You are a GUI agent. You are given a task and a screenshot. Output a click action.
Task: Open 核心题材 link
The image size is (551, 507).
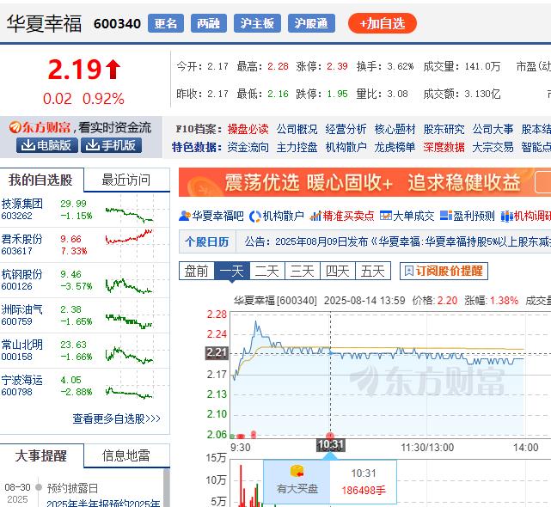tap(395, 129)
